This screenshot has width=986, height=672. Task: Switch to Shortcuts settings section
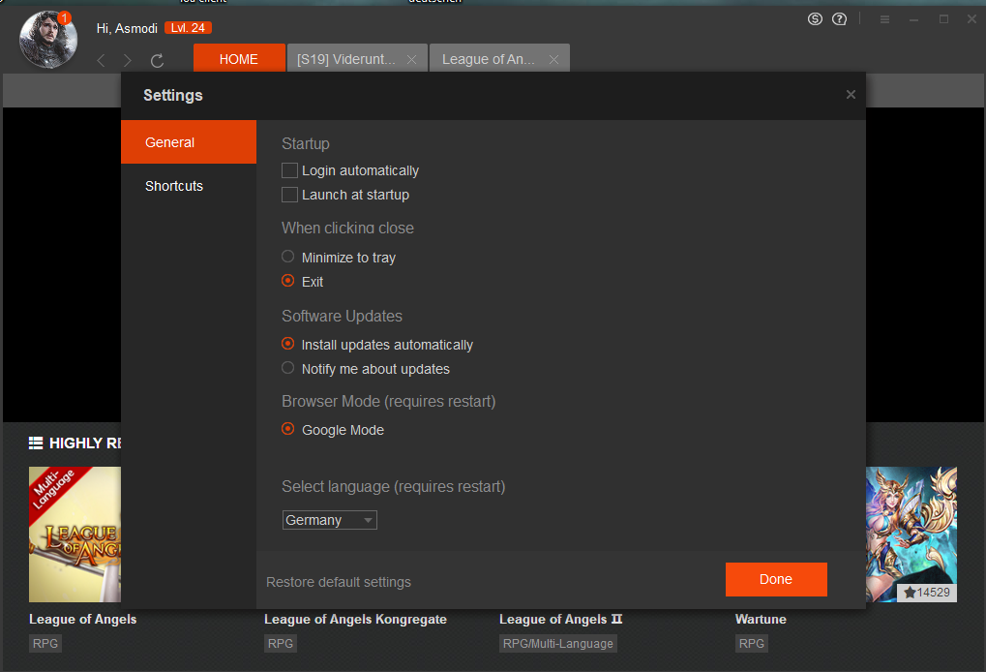coord(174,186)
